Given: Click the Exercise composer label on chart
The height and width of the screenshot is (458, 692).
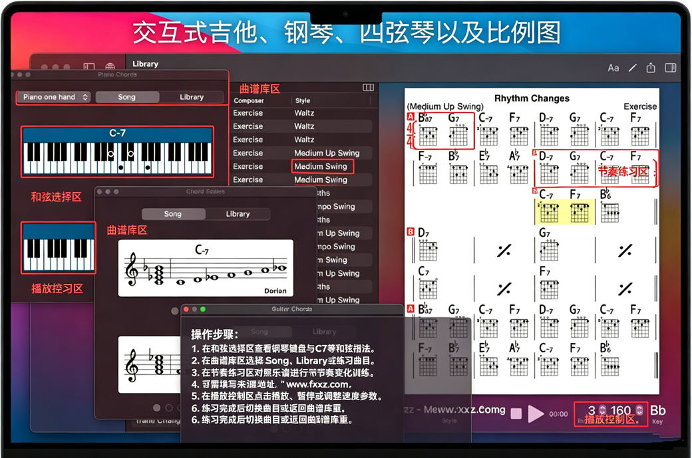Looking at the screenshot, I should click(x=640, y=106).
